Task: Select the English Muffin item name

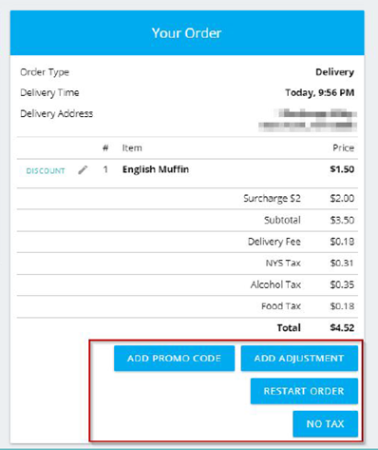Action: 156,169
